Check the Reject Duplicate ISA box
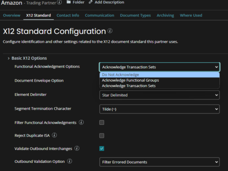The height and width of the screenshot is (171, 228). 102,136
